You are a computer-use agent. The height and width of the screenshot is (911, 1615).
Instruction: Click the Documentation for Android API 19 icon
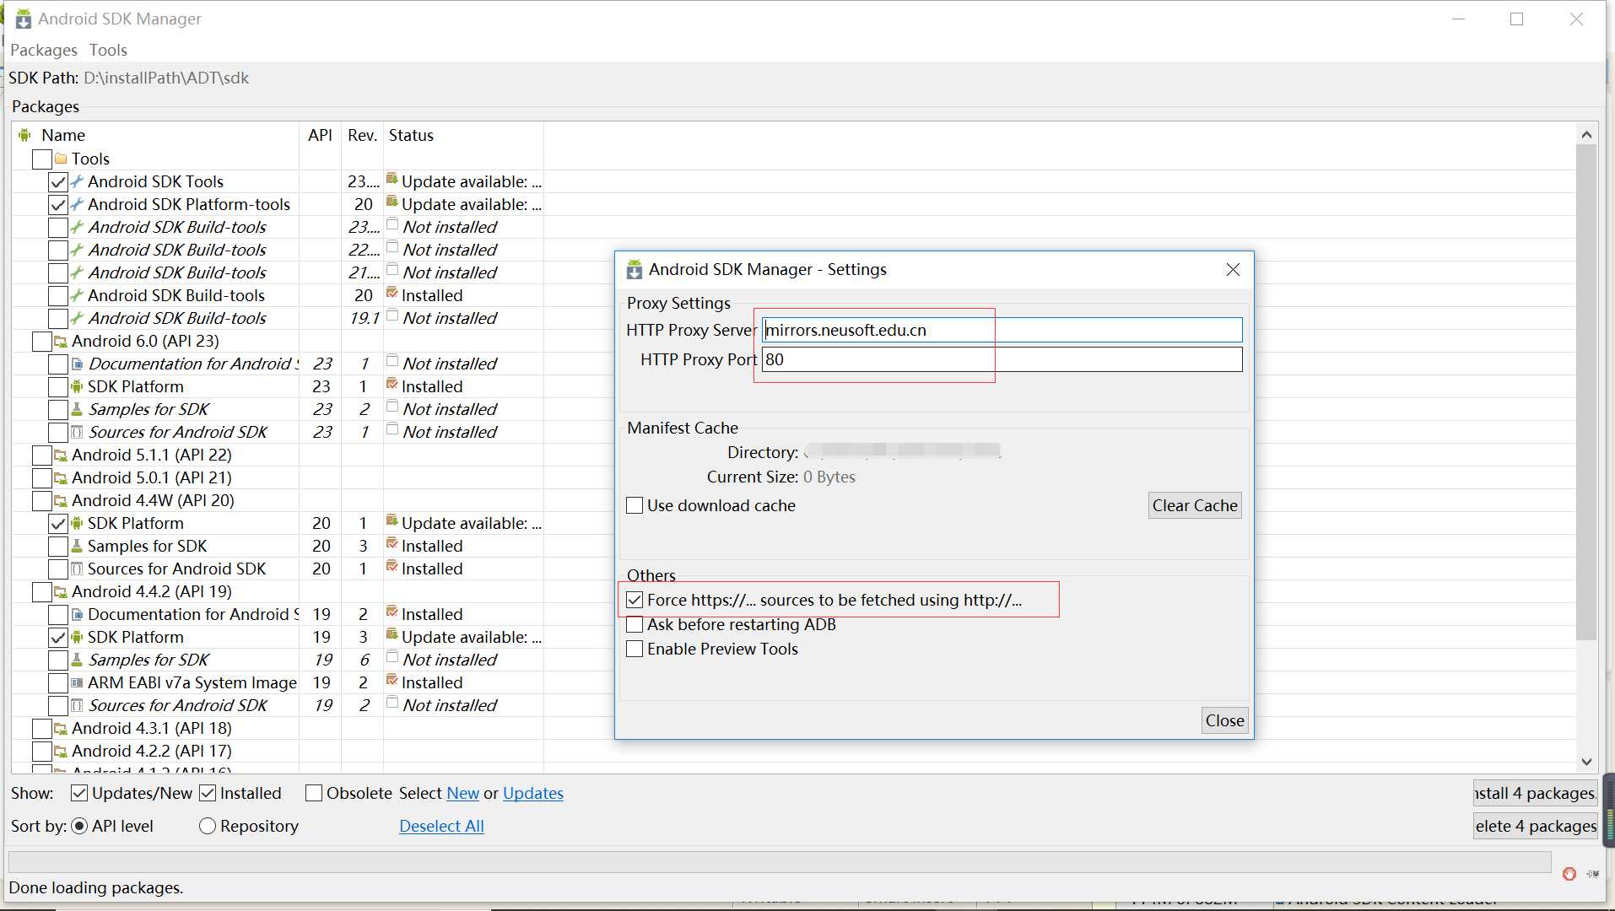pyautogui.click(x=77, y=614)
